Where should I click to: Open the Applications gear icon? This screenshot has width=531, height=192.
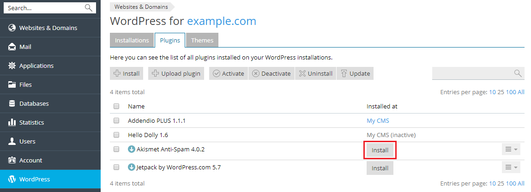(12, 66)
